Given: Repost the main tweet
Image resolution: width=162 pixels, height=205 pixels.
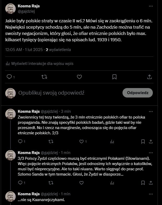Looking at the screenshot, I should click(44, 77).
